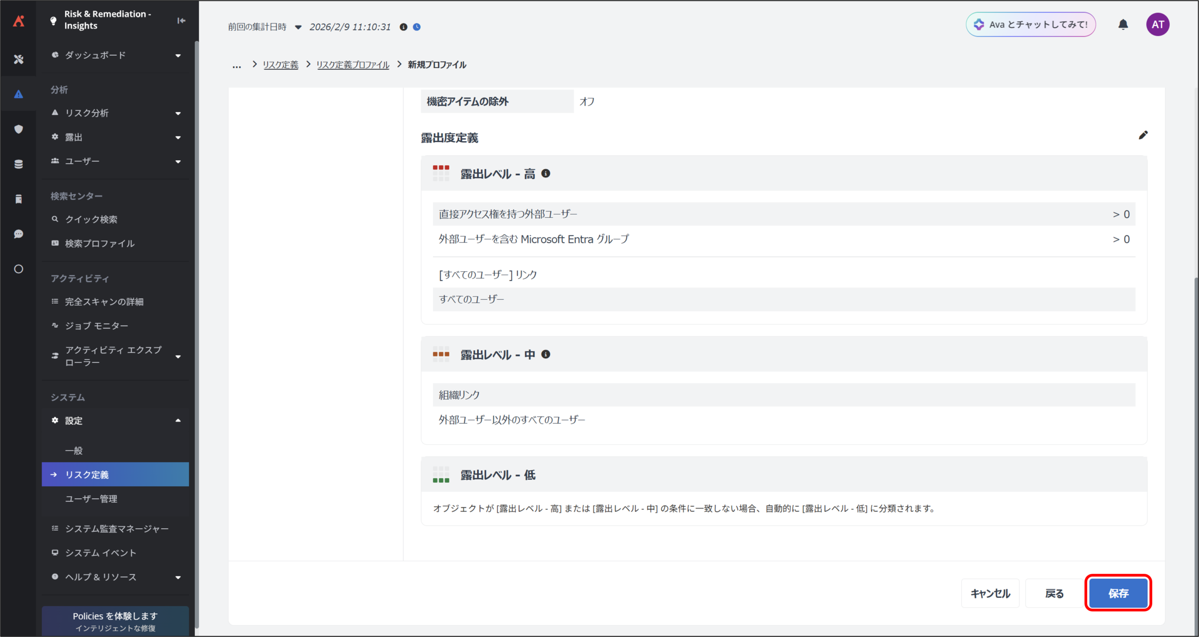Image resolution: width=1199 pixels, height=637 pixels.
Task: Click the キャンセル button
Action: (x=990, y=593)
